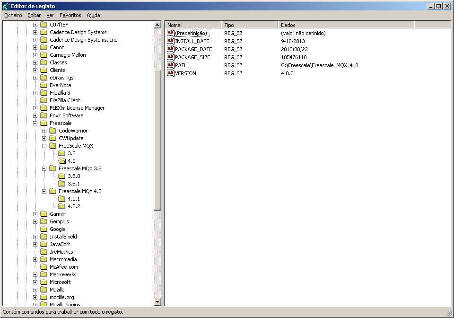
Task: Select the 4.0.1 registry key
Action: click(x=74, y=199)
